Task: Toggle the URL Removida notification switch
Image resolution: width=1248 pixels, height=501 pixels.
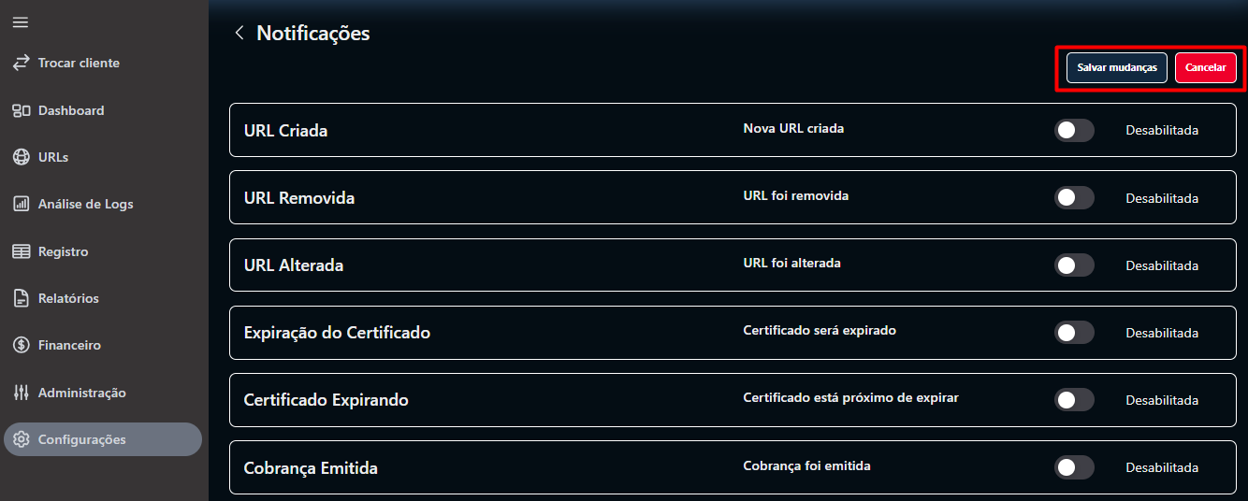Action: coord(1074,198)
